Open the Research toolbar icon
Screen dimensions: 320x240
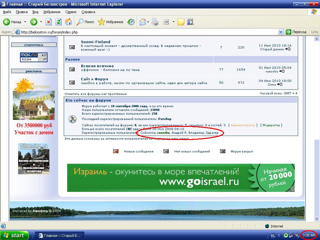(190, 22)
